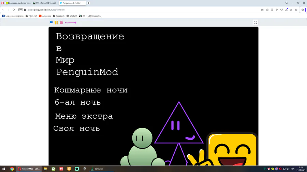Open the browser downloads icon

coord(287,10)
